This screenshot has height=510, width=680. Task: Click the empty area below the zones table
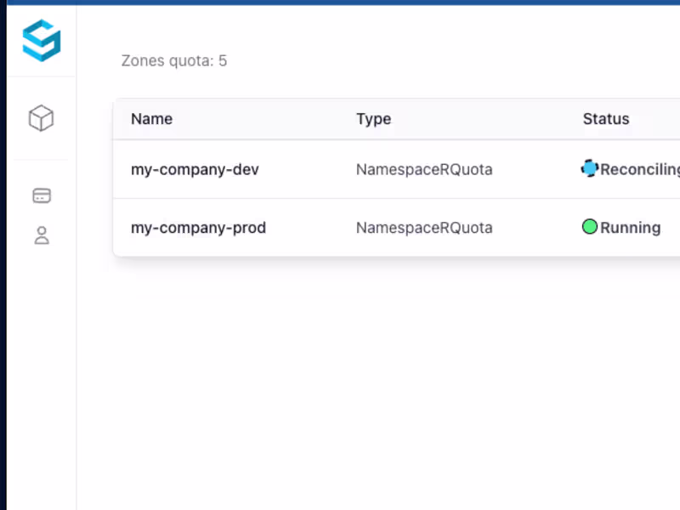pos(382,382)
